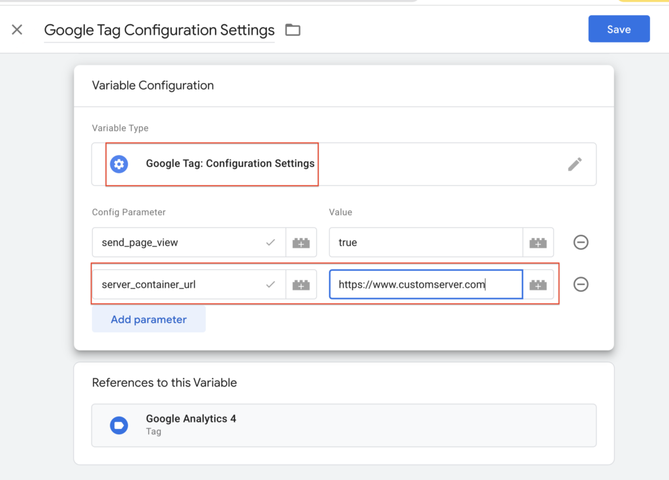
Task: Select the Google Tag: Configuration Settings type label
Action: 230,163
